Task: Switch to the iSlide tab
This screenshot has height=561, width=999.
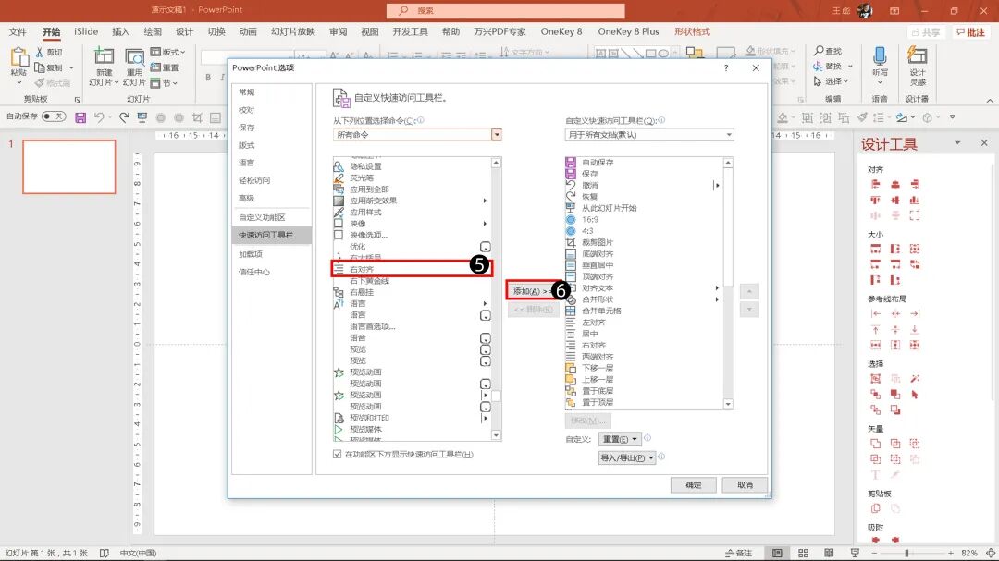Action: point(86,31)
